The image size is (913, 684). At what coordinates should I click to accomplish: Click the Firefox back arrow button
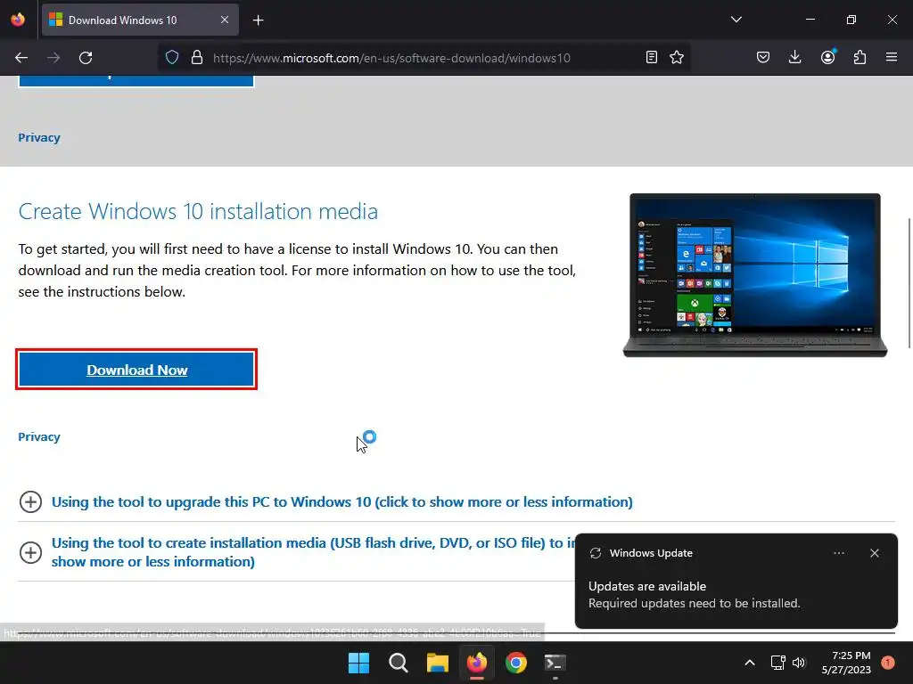click(x=21, y=58)
